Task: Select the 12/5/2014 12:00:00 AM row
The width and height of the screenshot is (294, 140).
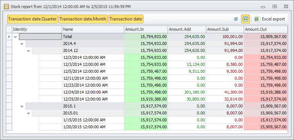Action: coord(147,71)
